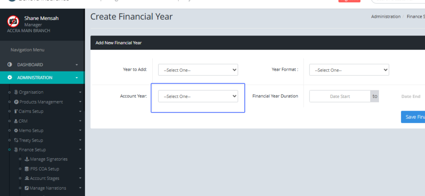Expand the Claims Setup submenu
Screen dimensions: 425x196
point(31,111)
